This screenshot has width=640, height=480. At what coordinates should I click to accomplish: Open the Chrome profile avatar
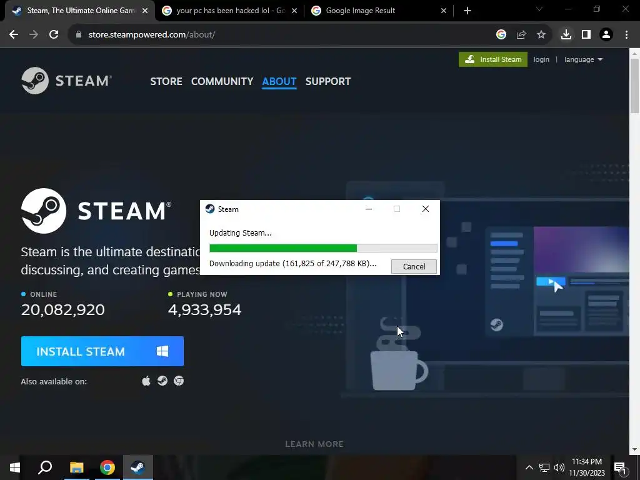tap(606, 35)
